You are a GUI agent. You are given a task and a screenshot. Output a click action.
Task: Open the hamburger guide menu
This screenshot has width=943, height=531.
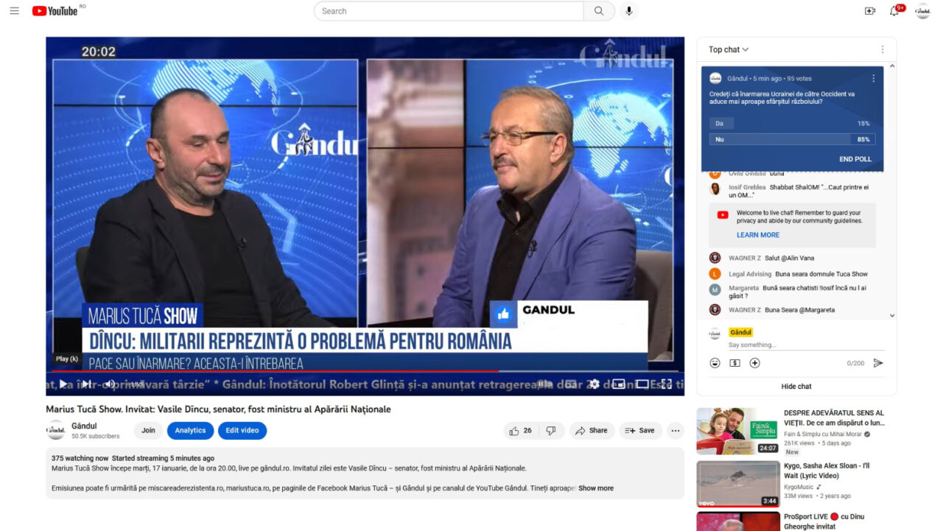click(15, 11)
